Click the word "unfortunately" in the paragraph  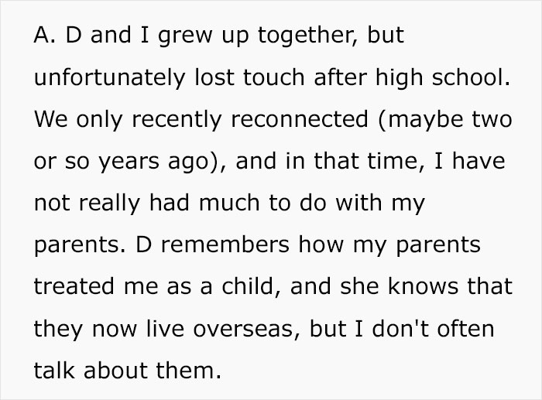(x=104, y=79)
